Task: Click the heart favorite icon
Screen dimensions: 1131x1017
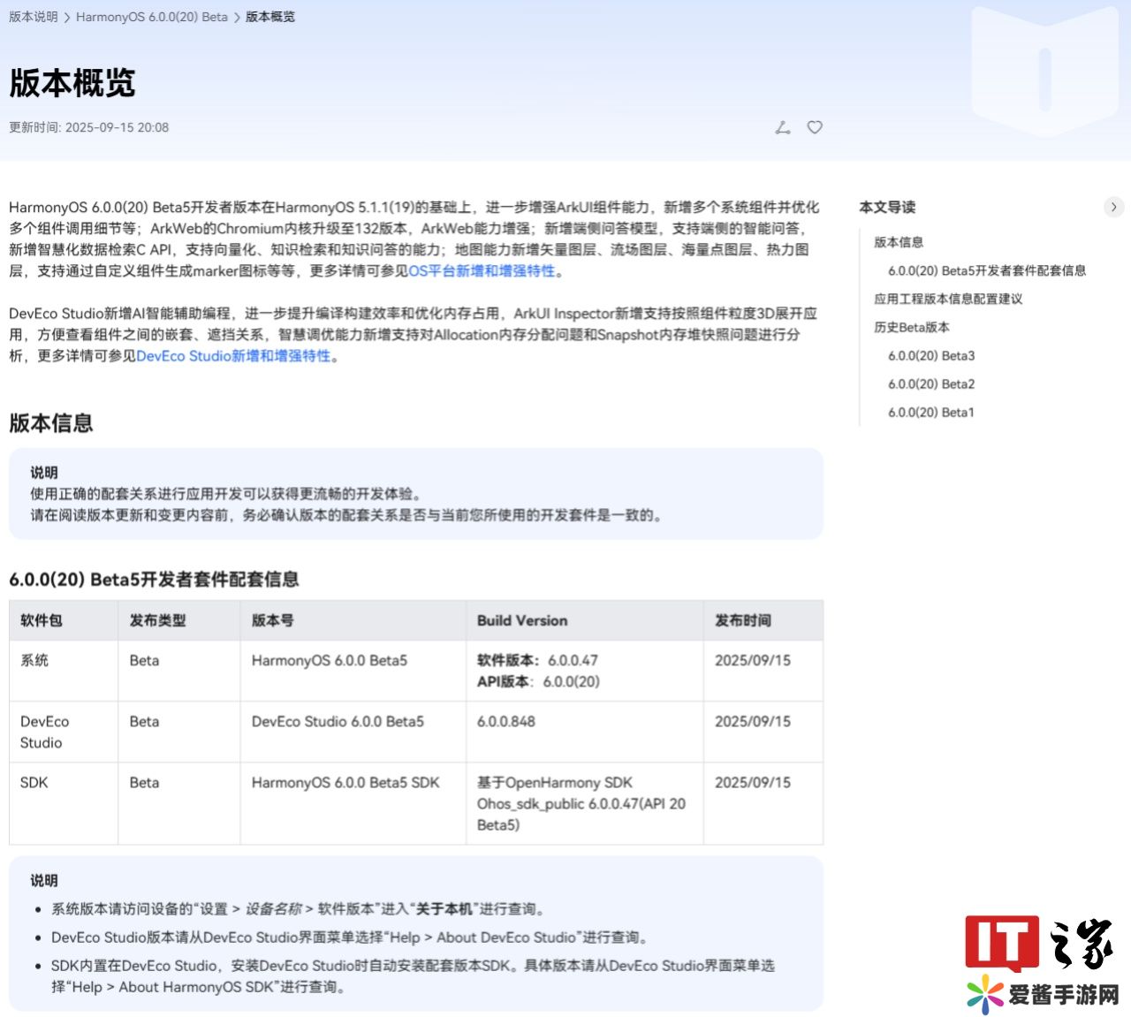Action: click(x=815, y=127)
